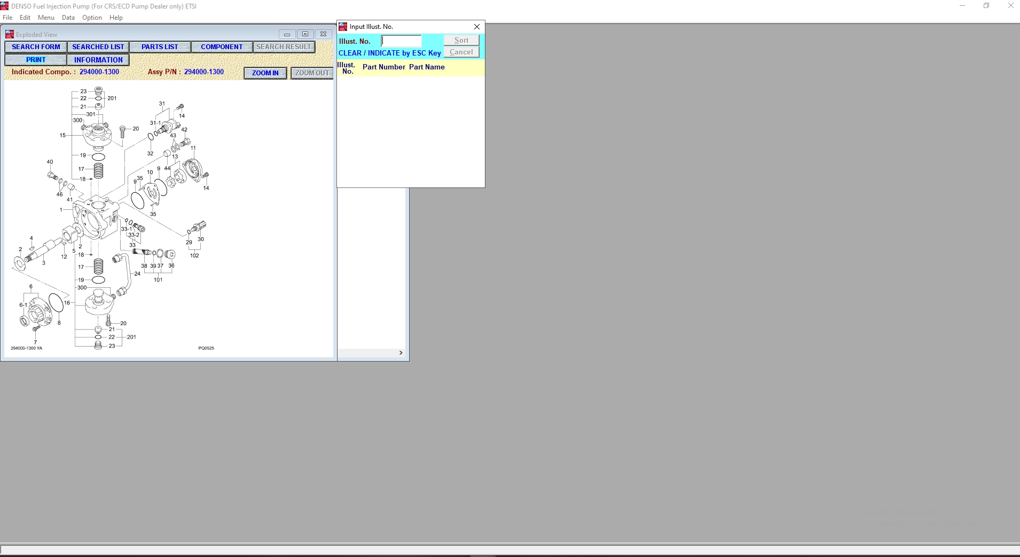Click the SEARCH RESULT button
1020x557 pixels.
tap(284, 47)
